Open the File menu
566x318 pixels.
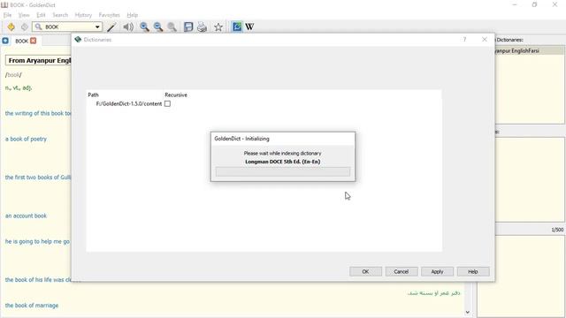[8, 15]
